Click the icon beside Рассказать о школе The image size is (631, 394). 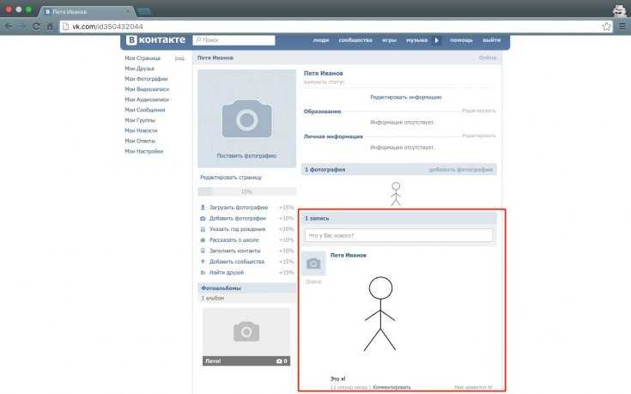[203, 240]
